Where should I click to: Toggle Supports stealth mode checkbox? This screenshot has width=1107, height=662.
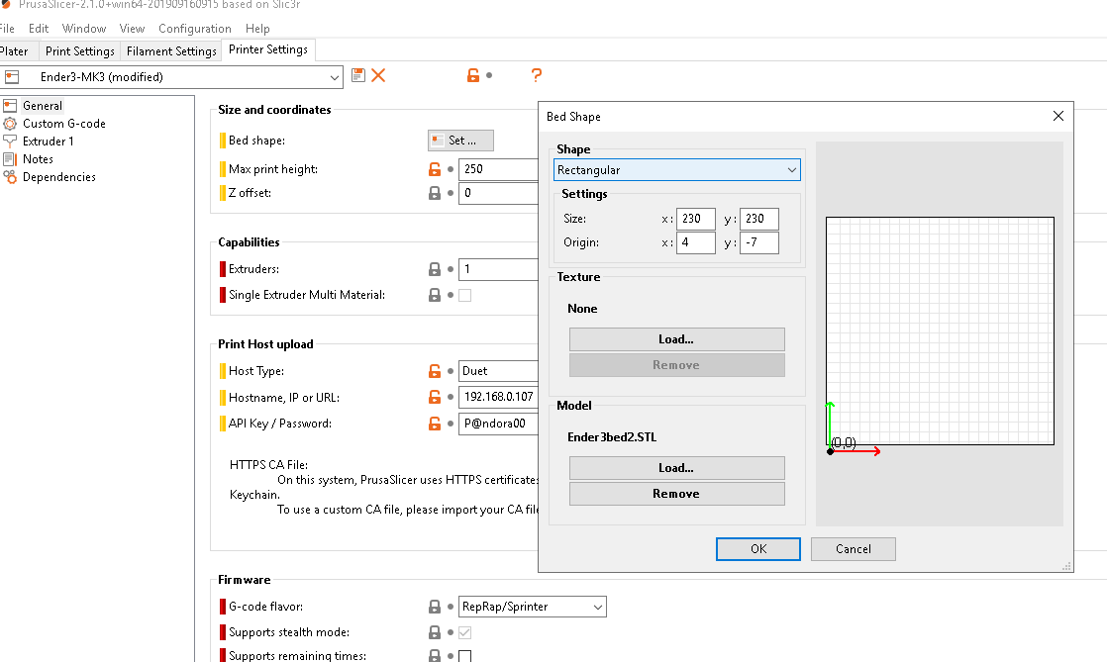465,632
